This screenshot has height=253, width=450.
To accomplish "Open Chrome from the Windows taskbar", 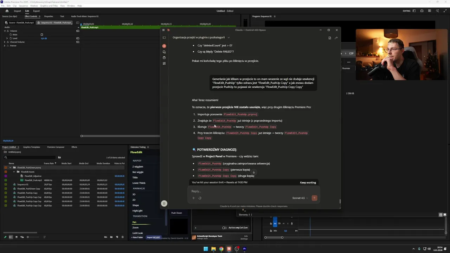I will pos(221,249).
